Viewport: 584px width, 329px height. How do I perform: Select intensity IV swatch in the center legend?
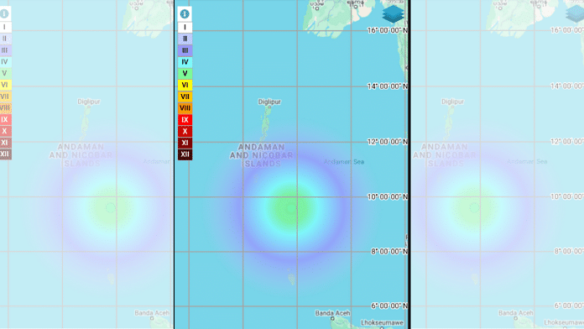tap(185, 62)
